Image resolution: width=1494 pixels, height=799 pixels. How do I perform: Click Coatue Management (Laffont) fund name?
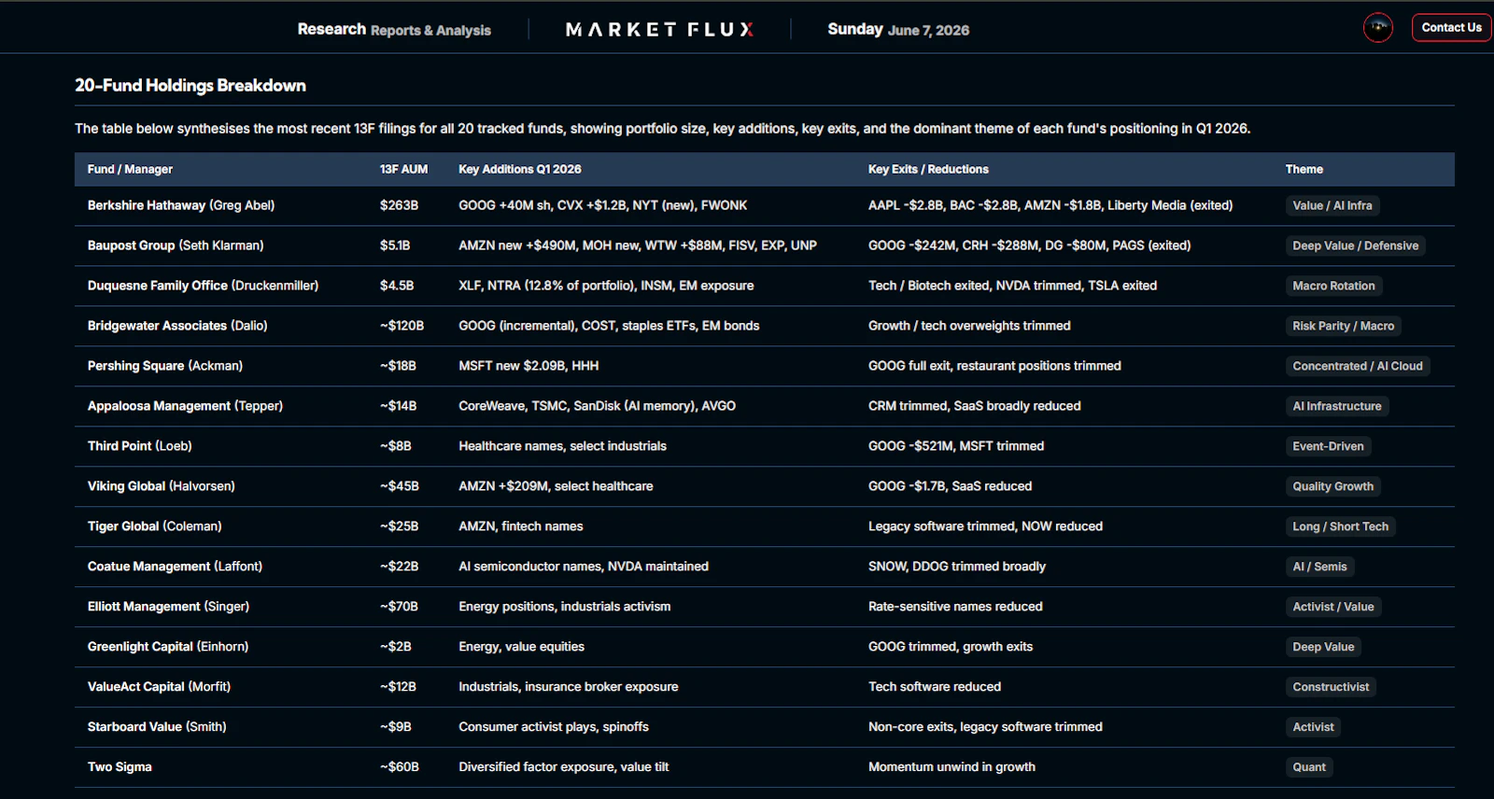(175, 567)
